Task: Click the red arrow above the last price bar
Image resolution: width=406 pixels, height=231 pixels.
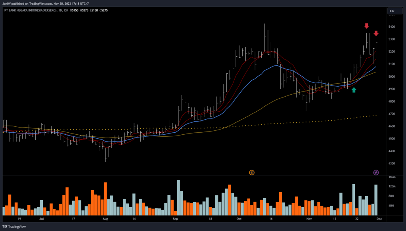Action: [376, 34]
